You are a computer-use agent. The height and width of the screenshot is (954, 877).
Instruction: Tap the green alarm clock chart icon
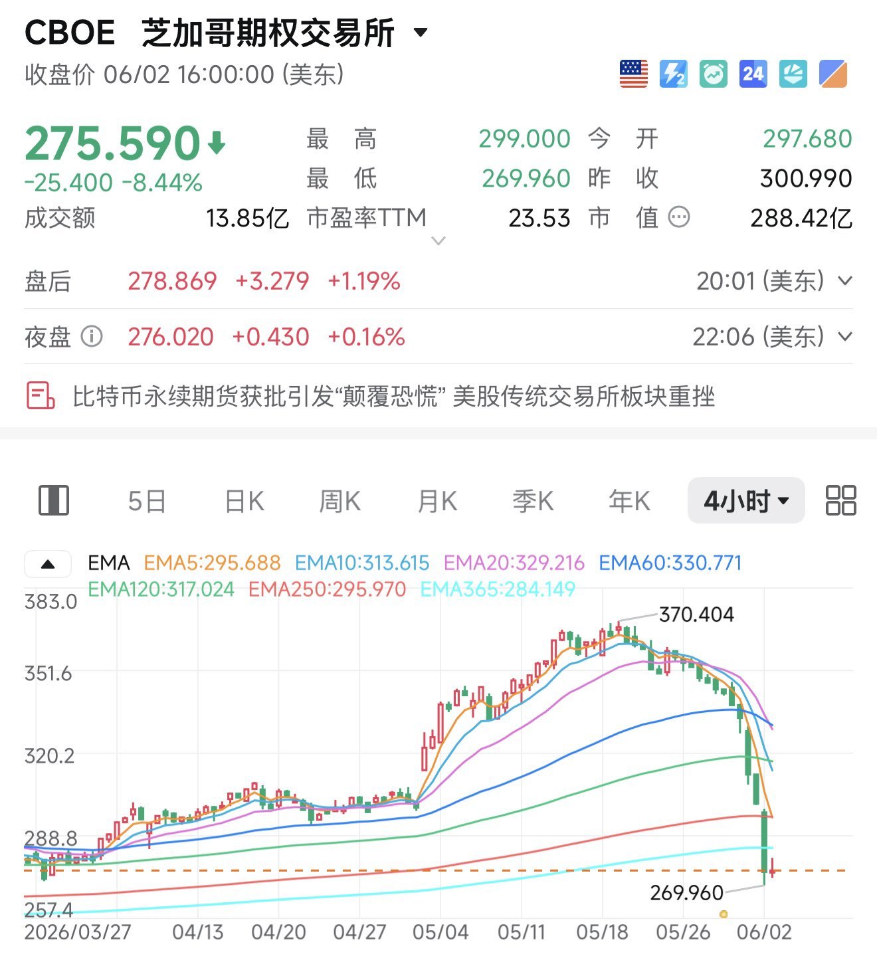(x=713, y=74)
